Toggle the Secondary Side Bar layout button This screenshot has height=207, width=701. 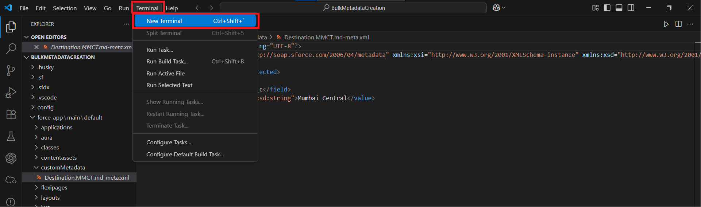pyautogui.click(x=631, y=8)
